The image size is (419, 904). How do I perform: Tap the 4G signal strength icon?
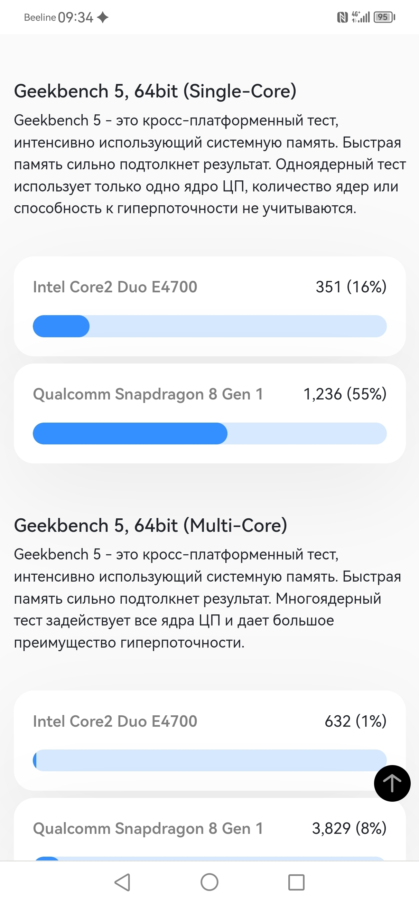click(x=361, y=17)
